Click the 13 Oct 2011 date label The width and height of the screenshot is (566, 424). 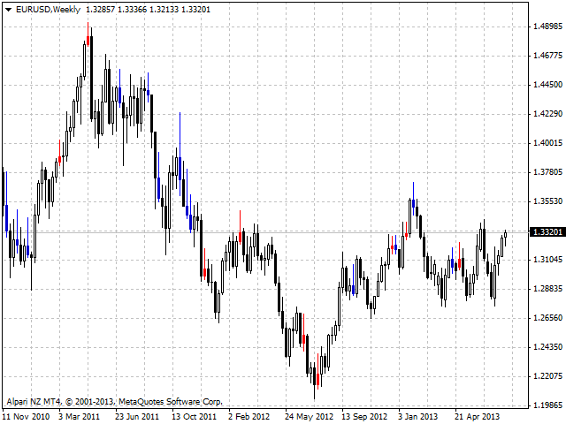pos(194,416)
